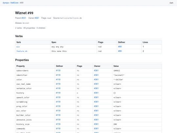Open owner #361 for history_size property
This screenshot has width=177, height=133.
point(96,124)
